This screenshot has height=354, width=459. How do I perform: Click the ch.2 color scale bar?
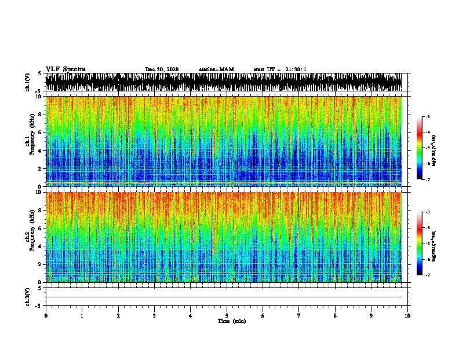point(420,244)
